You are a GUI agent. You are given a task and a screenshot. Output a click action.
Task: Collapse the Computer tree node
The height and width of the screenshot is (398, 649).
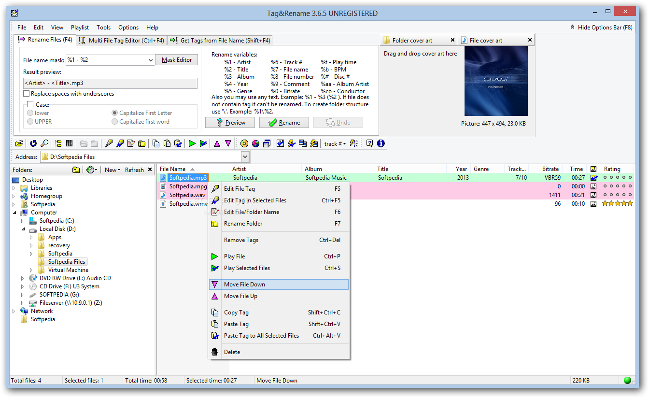coord(14,213)
